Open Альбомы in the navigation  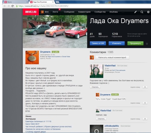click(x=114, y=12)
